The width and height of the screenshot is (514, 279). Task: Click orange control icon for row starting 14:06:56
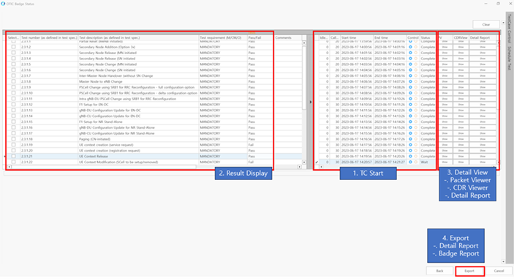(415, 81)
